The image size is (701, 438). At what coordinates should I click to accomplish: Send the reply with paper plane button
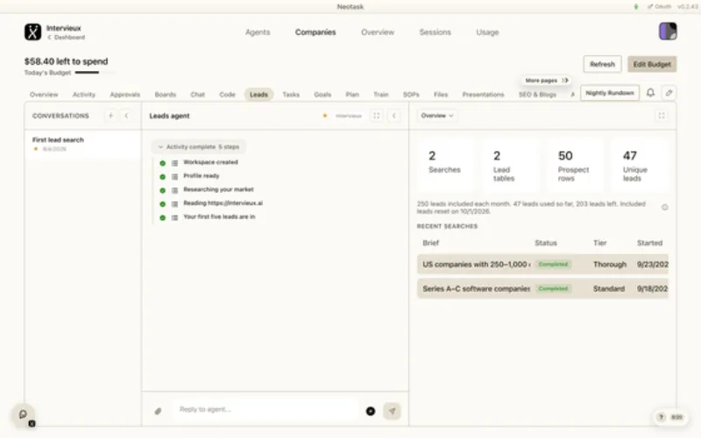[x=392, y=411]
